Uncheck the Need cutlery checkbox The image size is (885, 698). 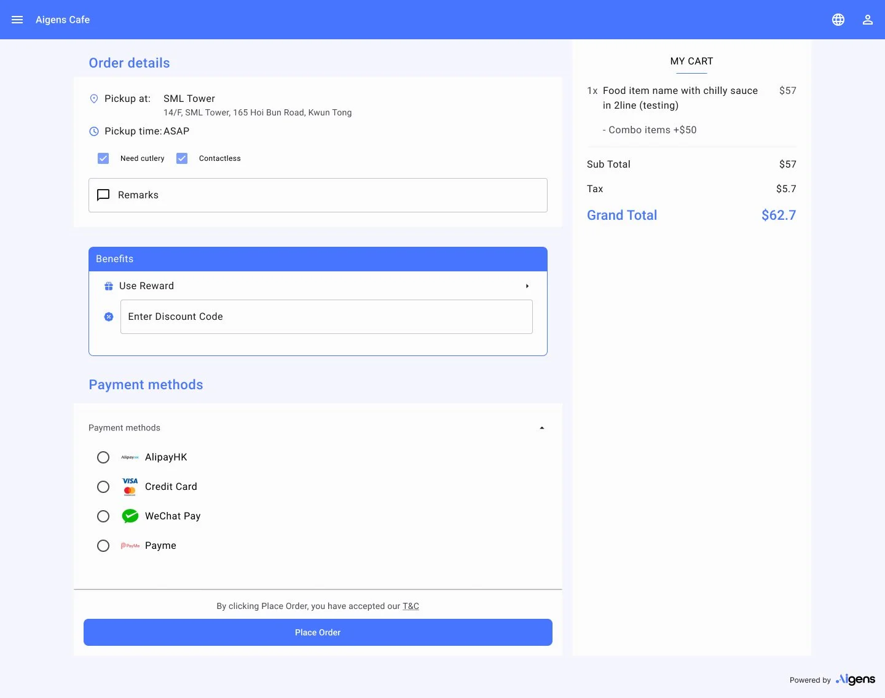tap(103, 158)
